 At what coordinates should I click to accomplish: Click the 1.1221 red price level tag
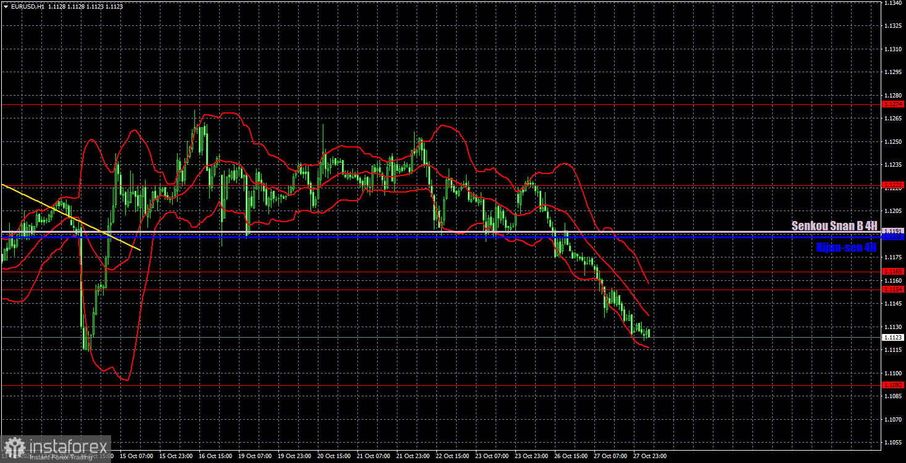[x=893, y=185]
